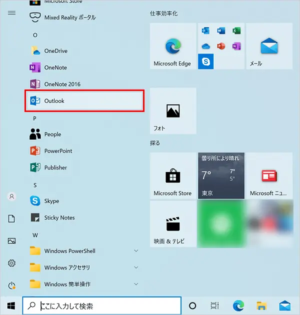This screenshot has height=315, width=300.
Task: Click the letter W group header
Action: (35, 235)
